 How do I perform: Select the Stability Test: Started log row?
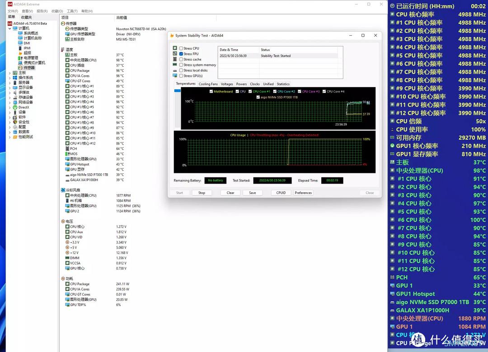tap(278, 56)
